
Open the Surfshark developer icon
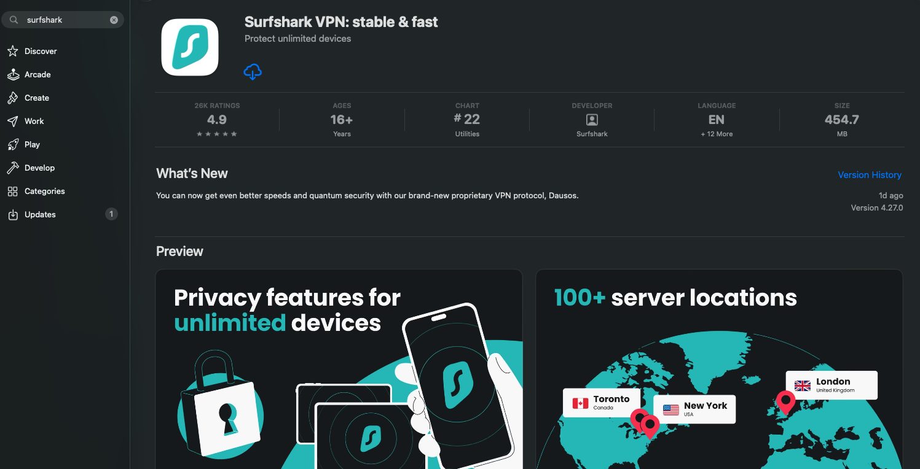(592, 120)
